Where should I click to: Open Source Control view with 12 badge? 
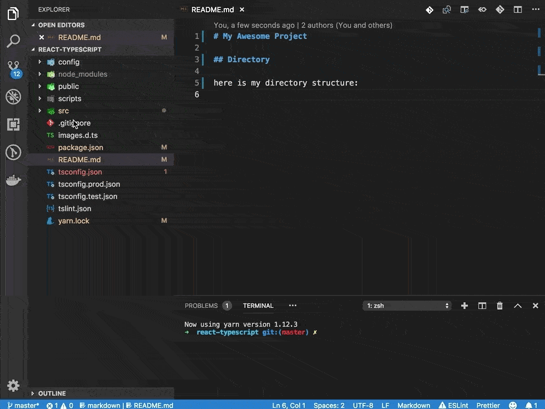(x=14, y=69)
